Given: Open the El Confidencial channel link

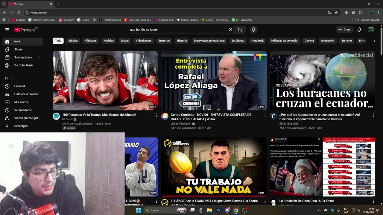Looking at the screenshot, I should click(288, 124).
